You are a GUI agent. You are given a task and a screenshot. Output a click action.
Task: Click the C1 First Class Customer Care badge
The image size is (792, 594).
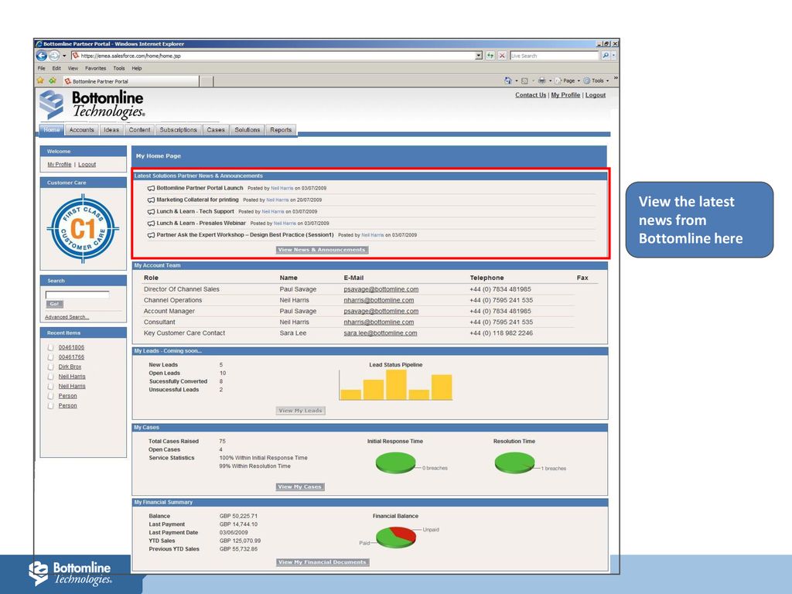point(83,229)
